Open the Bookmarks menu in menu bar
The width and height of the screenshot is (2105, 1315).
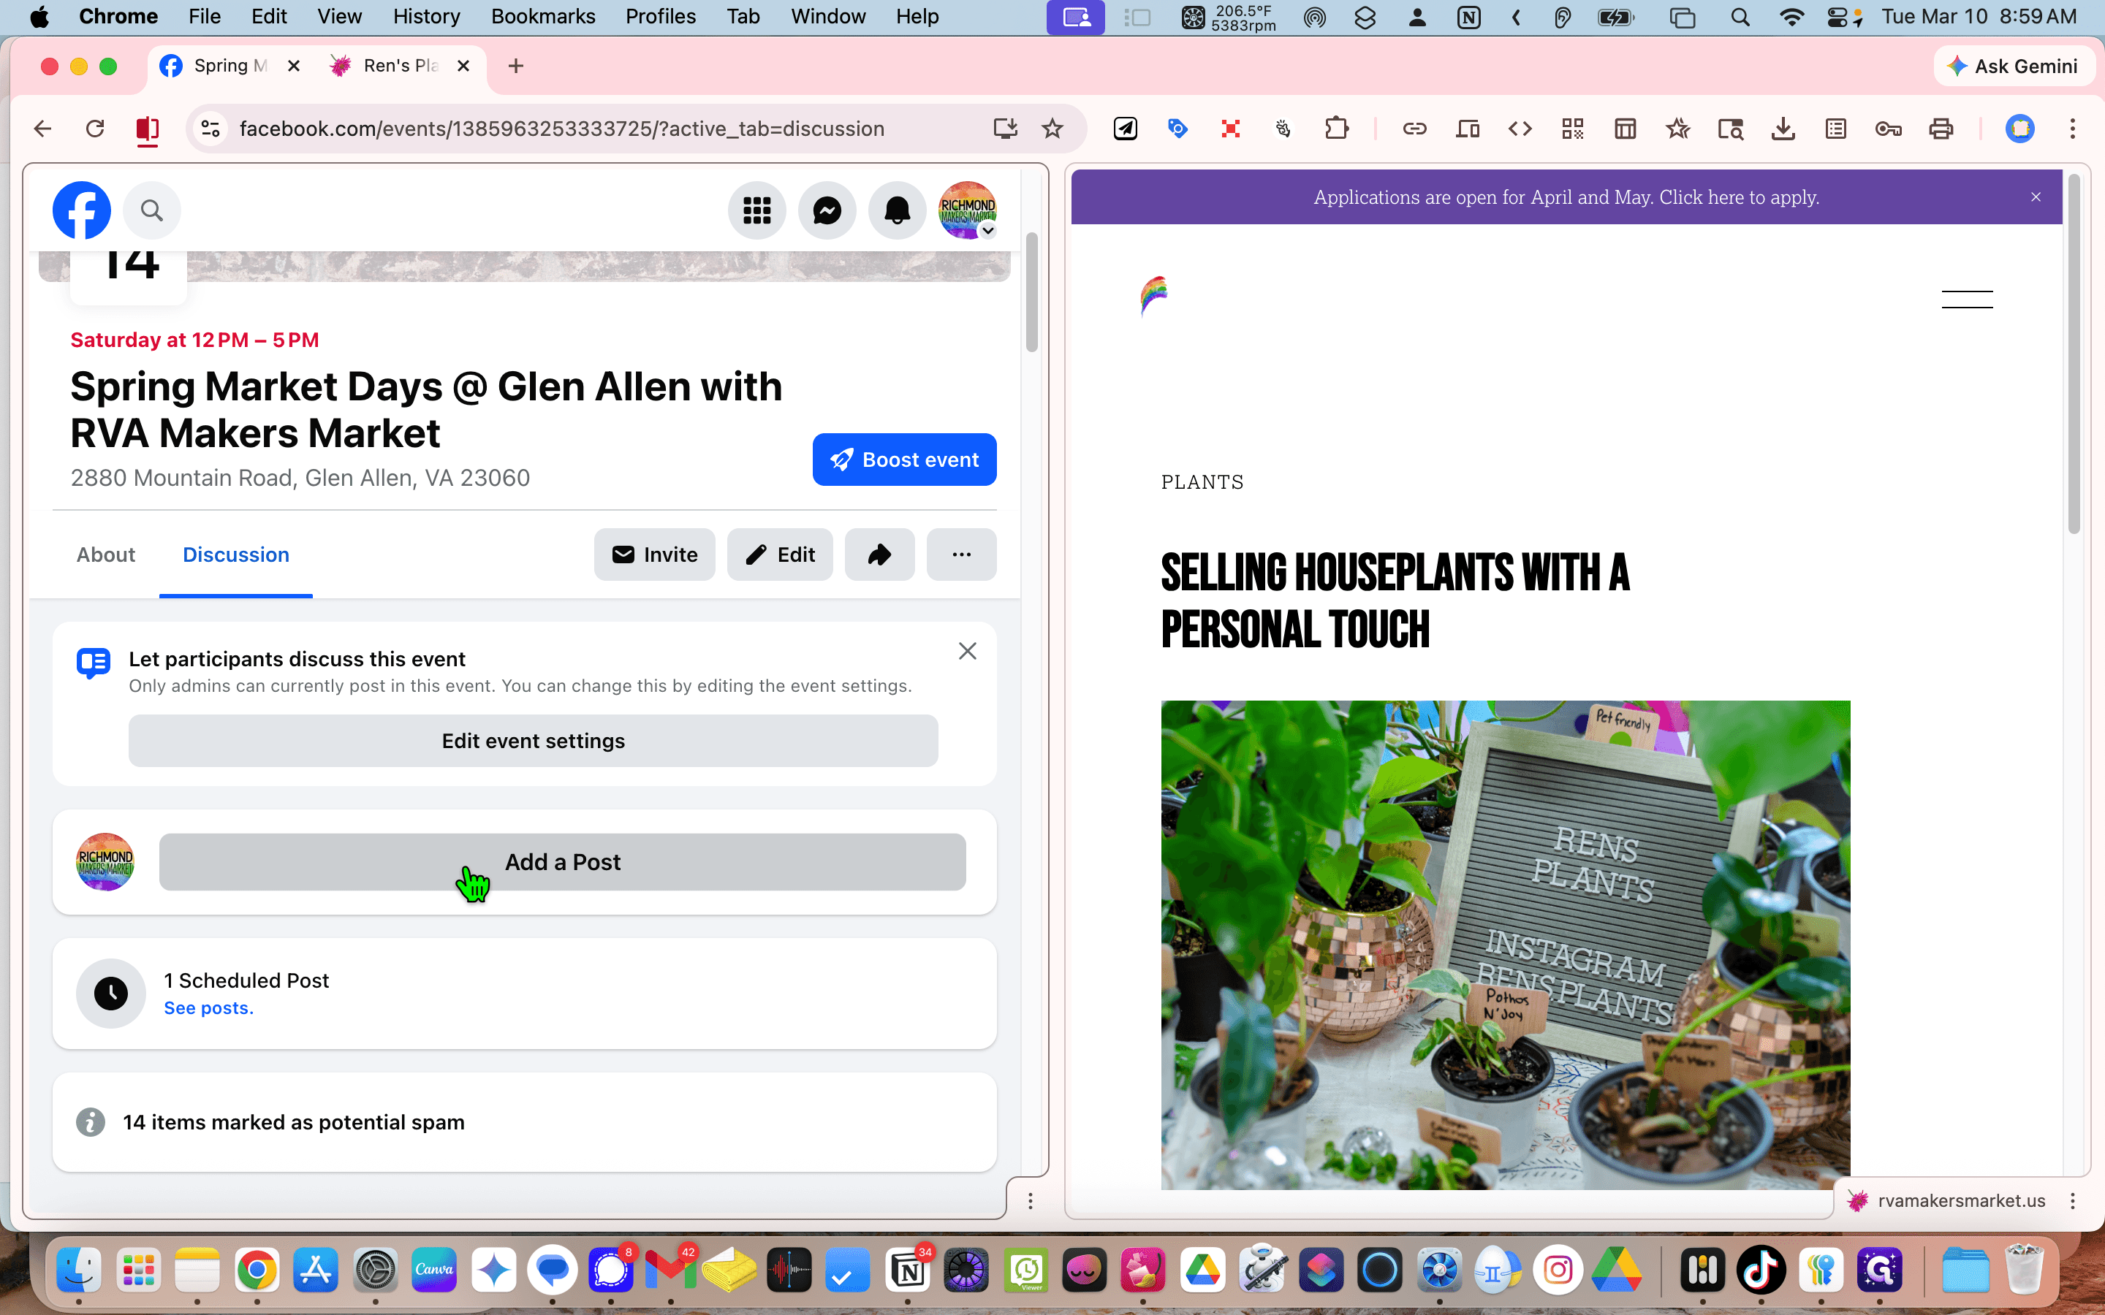coord(543,17)
